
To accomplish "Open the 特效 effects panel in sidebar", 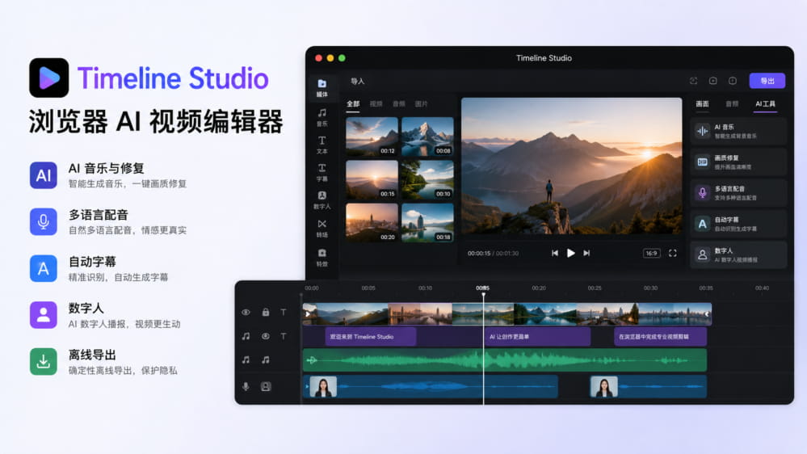I will pyautogui.click(x=322, y=258).
